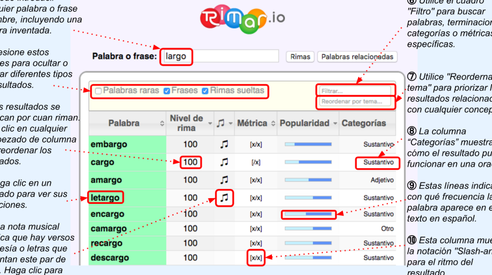The height and width of the screenshot is (275, 492).
Task: Click the popularity bar for encargo
Action: point(308,214)
